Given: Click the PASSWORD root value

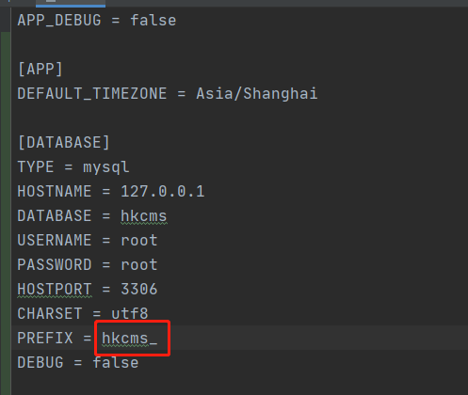Looking at the screenshot, I should tap(139, 265).
